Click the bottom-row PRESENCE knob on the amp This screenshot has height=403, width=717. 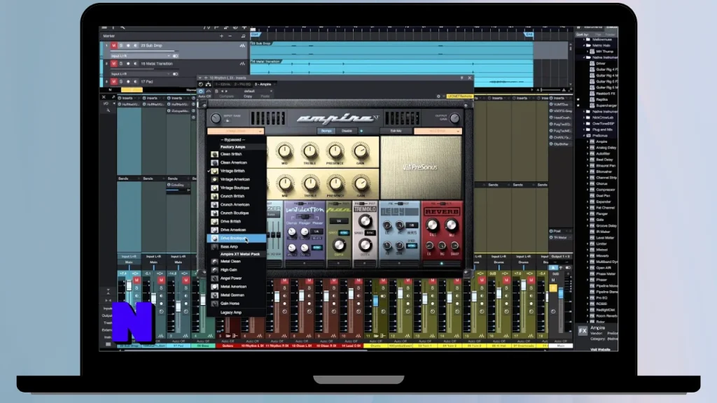pos(335,184)
